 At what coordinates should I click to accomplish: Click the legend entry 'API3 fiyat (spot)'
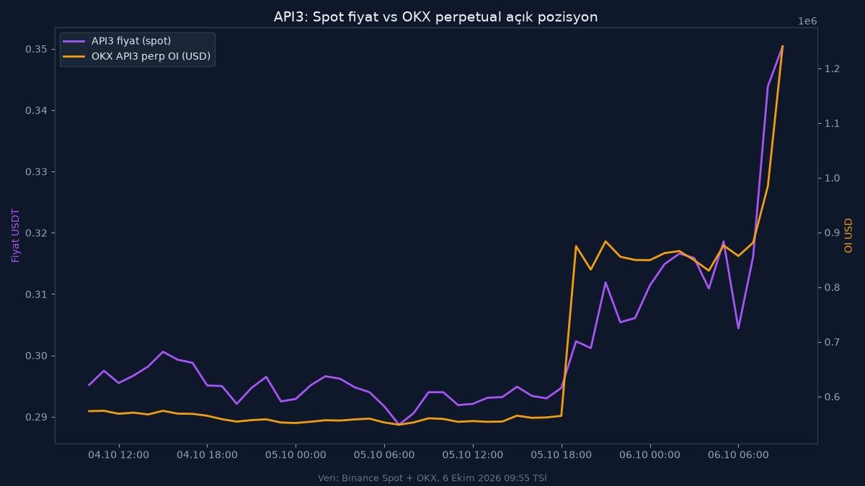131,41
